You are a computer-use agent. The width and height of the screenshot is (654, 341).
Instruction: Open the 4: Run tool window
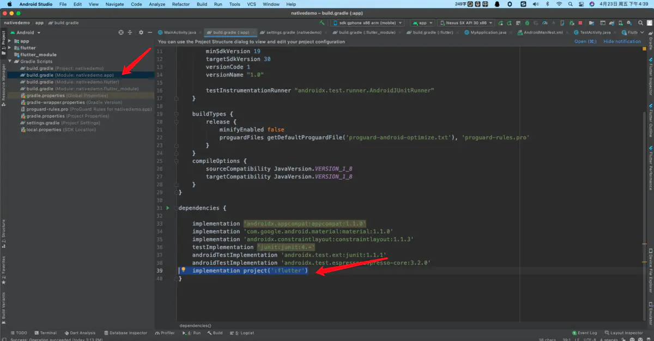[192, 333]
